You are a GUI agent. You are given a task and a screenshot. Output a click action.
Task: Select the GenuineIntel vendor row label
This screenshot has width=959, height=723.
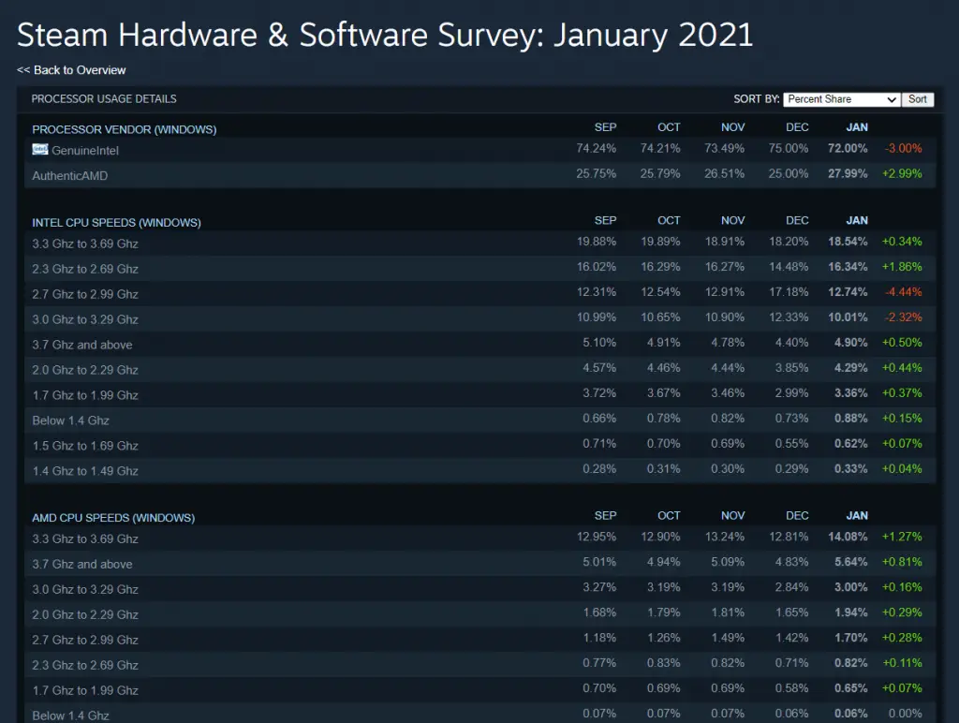coord(85,151)
